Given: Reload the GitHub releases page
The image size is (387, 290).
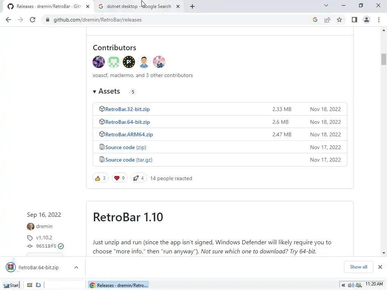Looking at the screenshot, I should 33,20.
